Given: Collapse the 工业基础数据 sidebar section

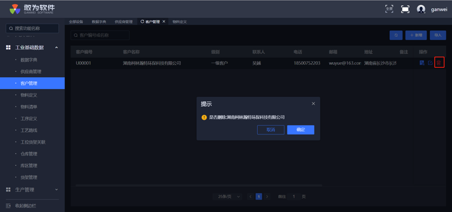Looking at the screenshot, I should click(56, 48).
